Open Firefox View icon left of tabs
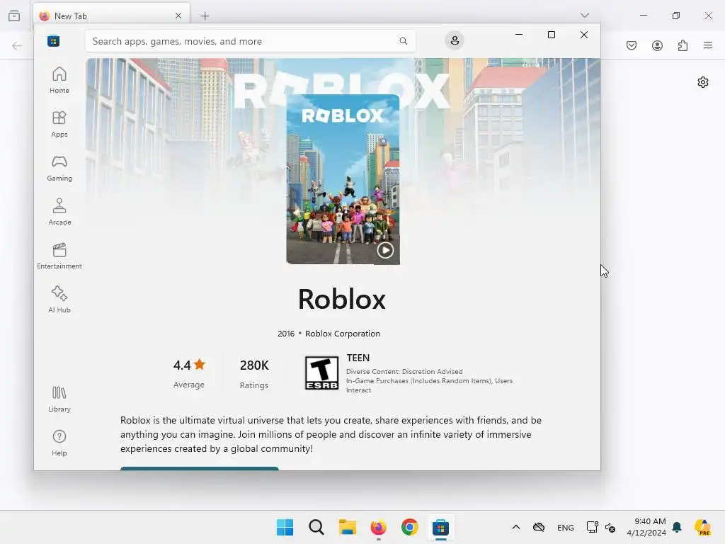Image resolution: width=725 pixels, height=544 pixels. pos(14,16)
